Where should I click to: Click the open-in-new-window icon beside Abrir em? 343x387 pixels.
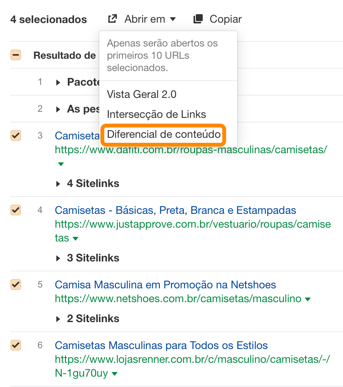pos(112,19)
